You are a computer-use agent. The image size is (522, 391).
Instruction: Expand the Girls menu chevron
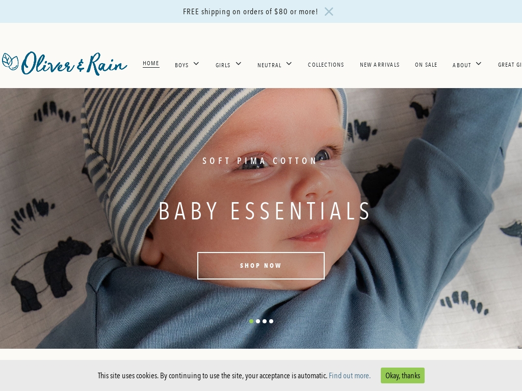tap(239, 64)
